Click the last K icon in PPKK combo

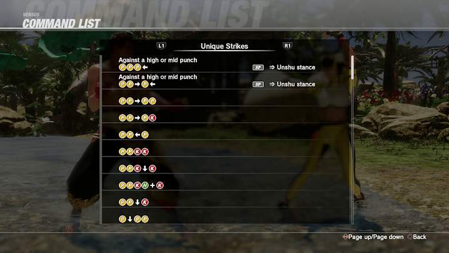click(145, 152)
